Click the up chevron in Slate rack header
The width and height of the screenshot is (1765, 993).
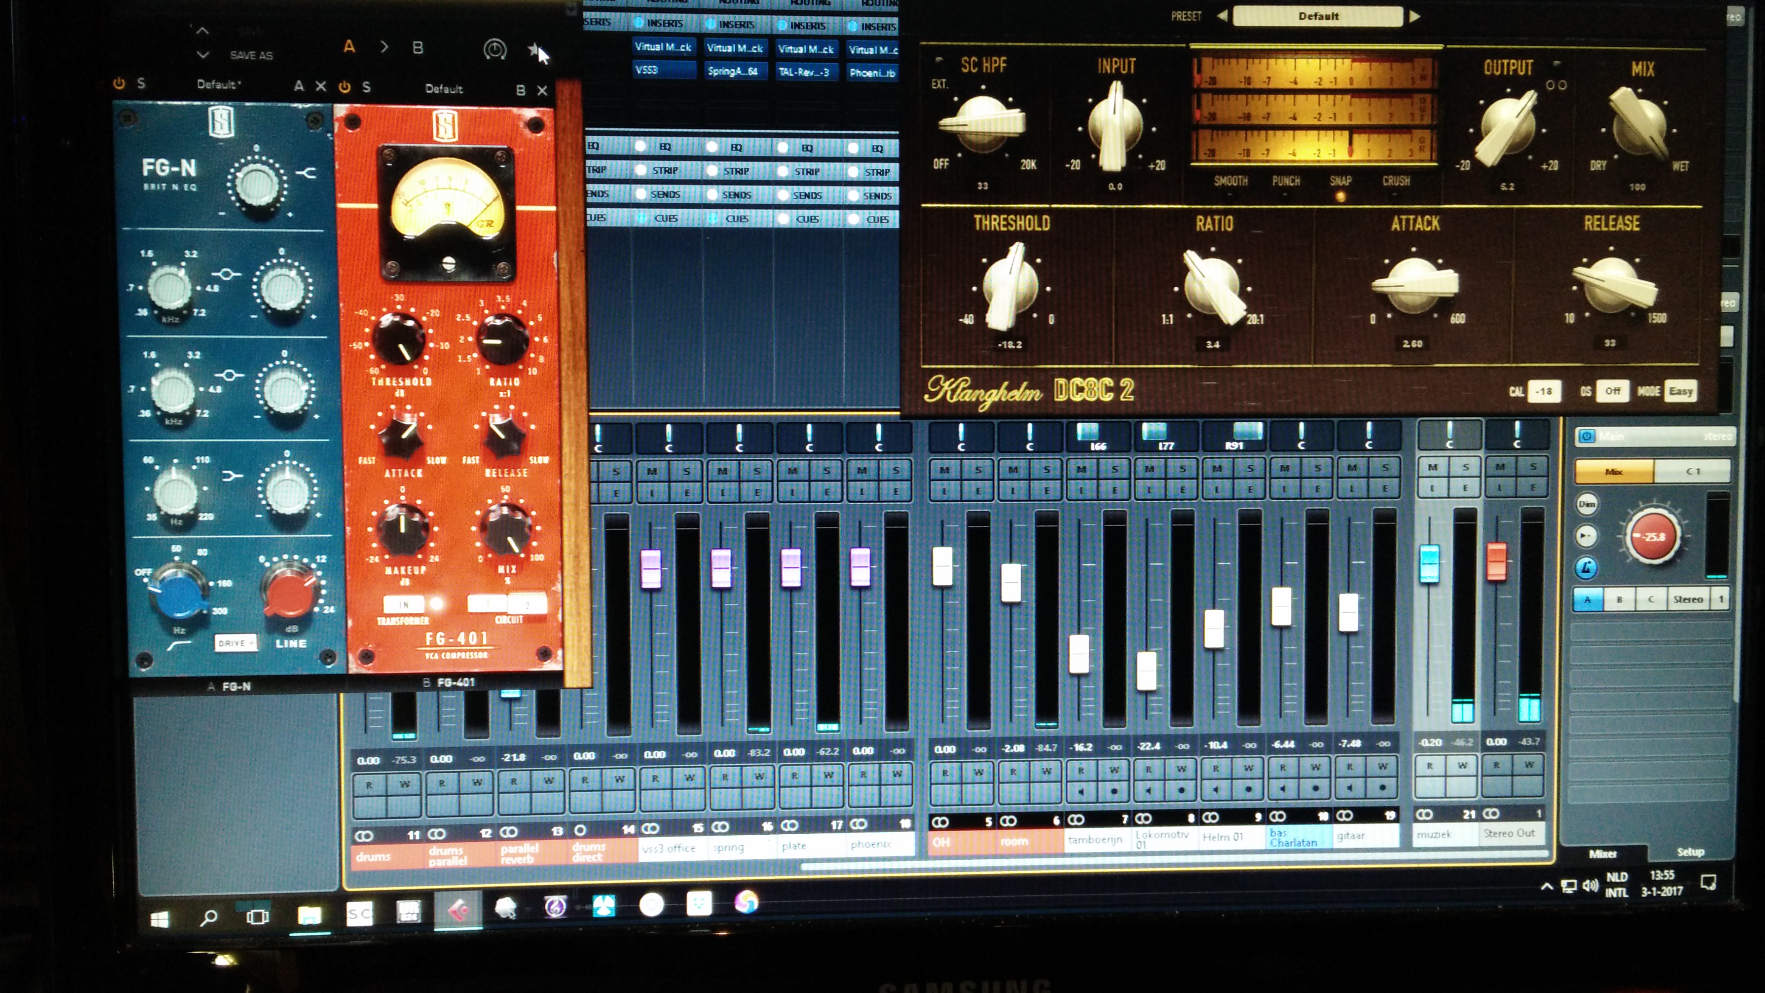(202, 30)
